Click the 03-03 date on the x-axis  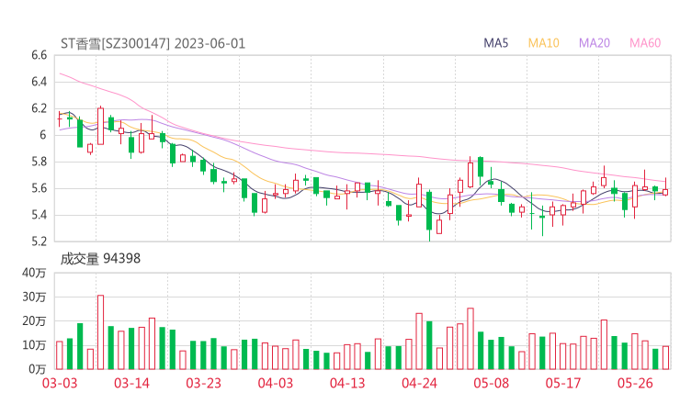60,383
